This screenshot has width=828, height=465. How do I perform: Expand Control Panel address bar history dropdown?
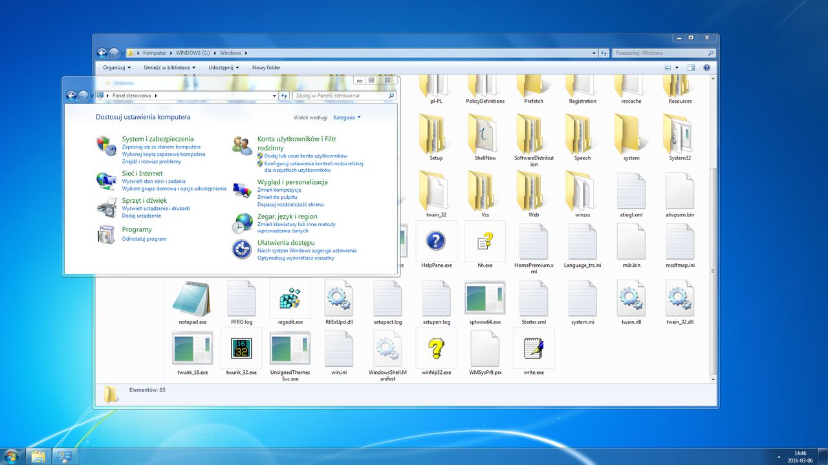274,96
